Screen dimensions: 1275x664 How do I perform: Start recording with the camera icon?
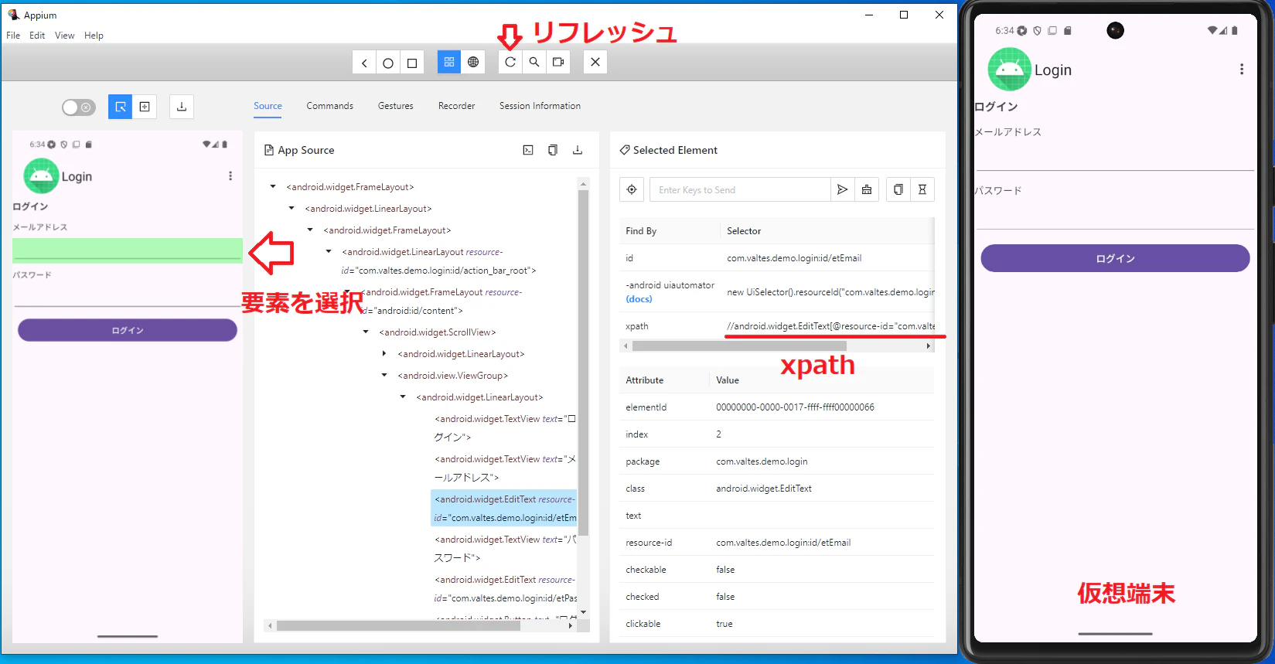pyautogui.click(x=558, y=62)
